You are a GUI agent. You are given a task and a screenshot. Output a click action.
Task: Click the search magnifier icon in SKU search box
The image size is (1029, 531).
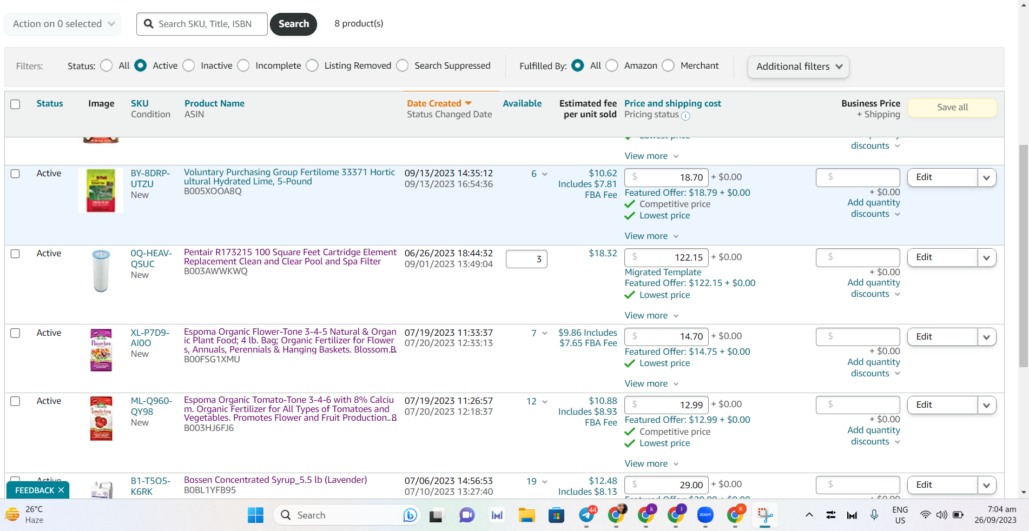(x=148, y=24)
